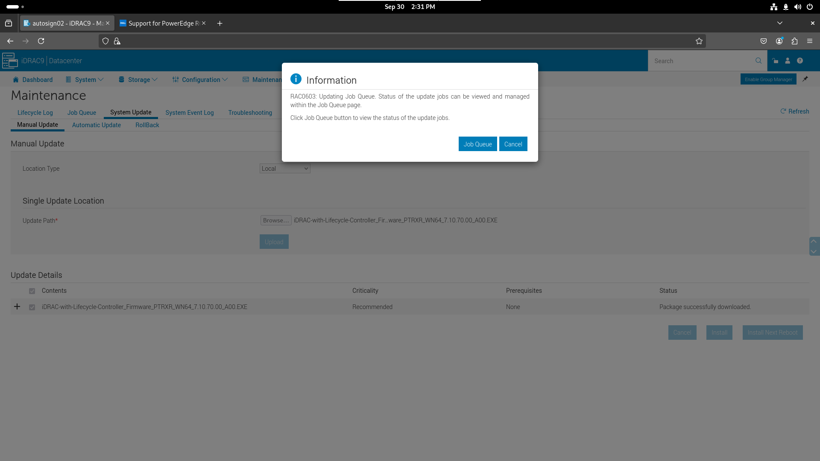The image size is (820, 461).
Task: Expand the Configuration menu dropdown
Action: 200,80
